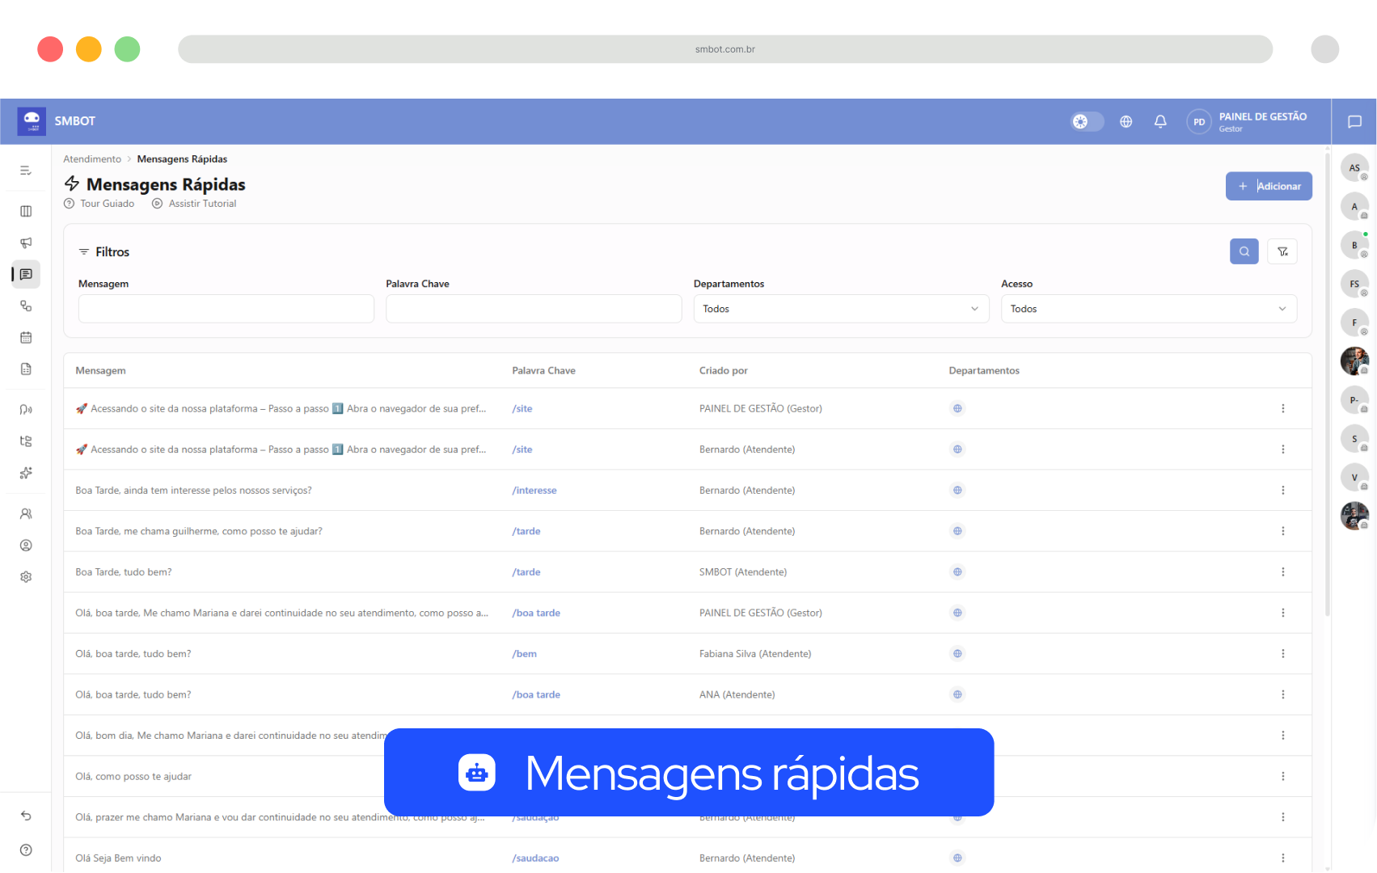This screenshot has height=873, width=1377.
Task: Open the kanban columns sidebar icon
Action: (x=26, y=211)
